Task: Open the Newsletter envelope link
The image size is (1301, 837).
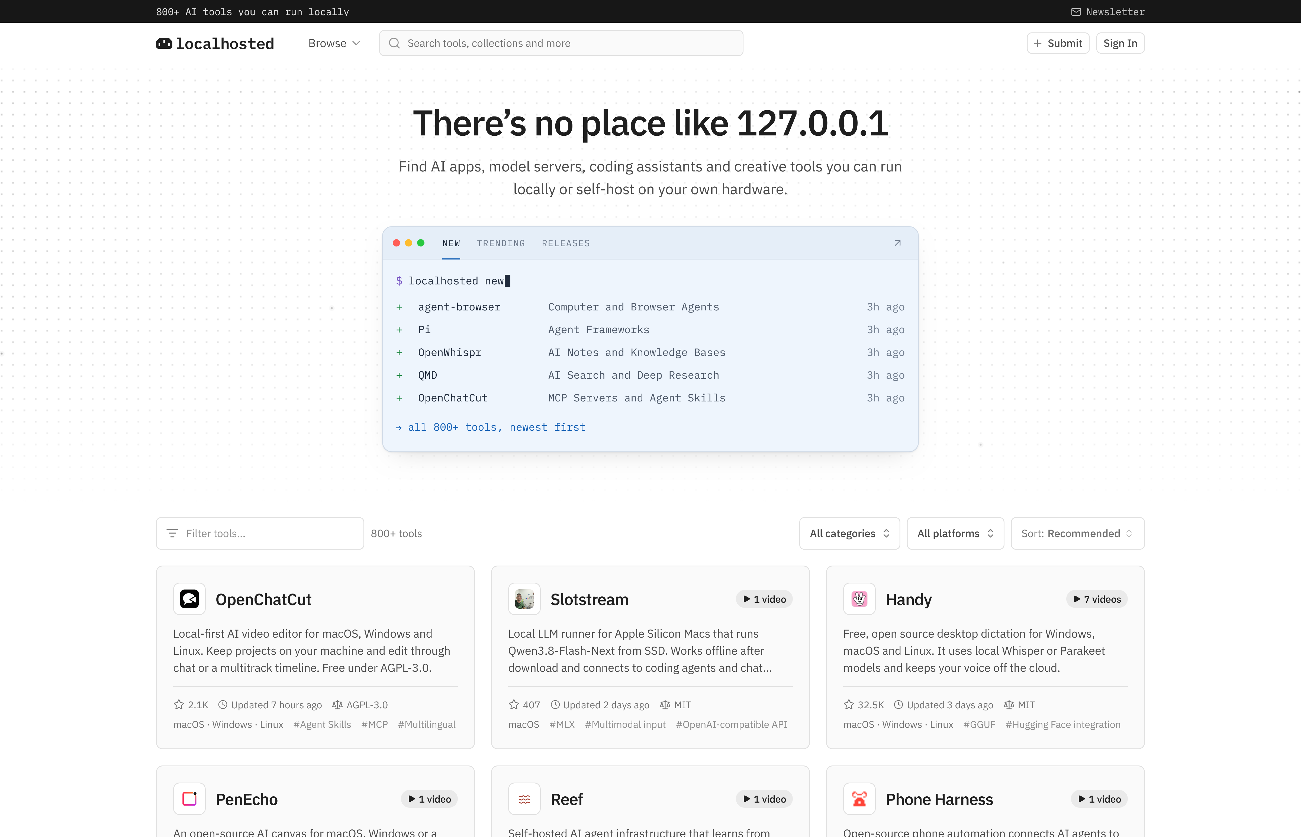Action: 1107,11
